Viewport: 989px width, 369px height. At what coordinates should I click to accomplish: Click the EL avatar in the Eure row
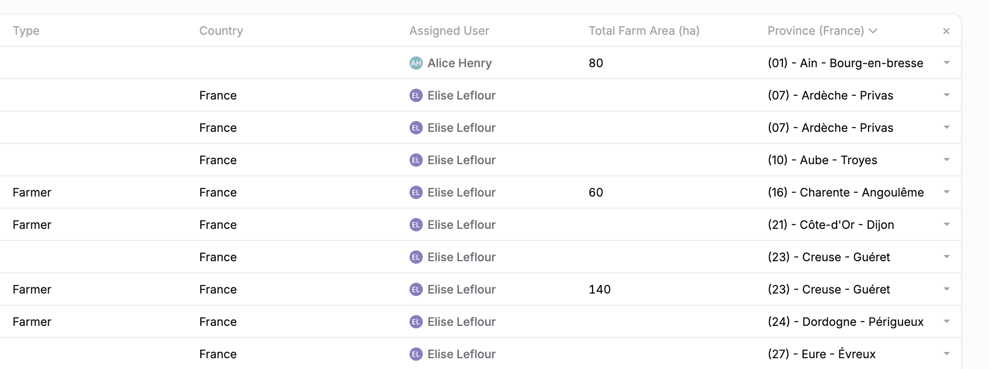[x=416, y=354]
